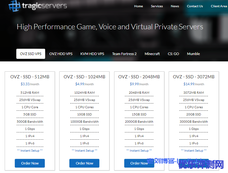Click the 5GB SSD spec
This screenshot has width=228, height=173.
tap(30, 114)
